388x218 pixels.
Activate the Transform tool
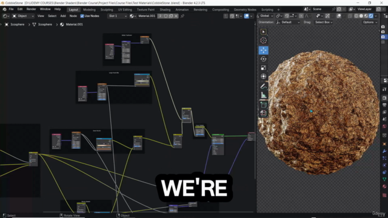pos(263,76)
